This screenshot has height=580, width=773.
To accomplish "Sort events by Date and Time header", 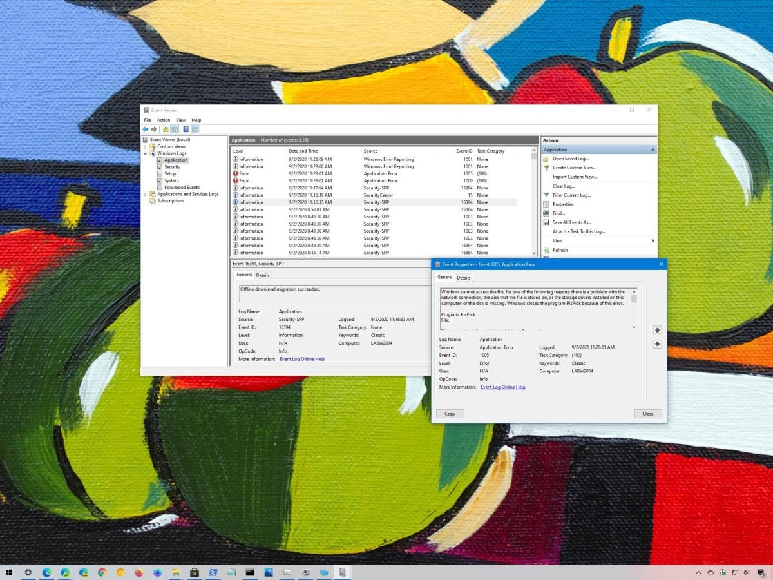I will pos(325,151).
